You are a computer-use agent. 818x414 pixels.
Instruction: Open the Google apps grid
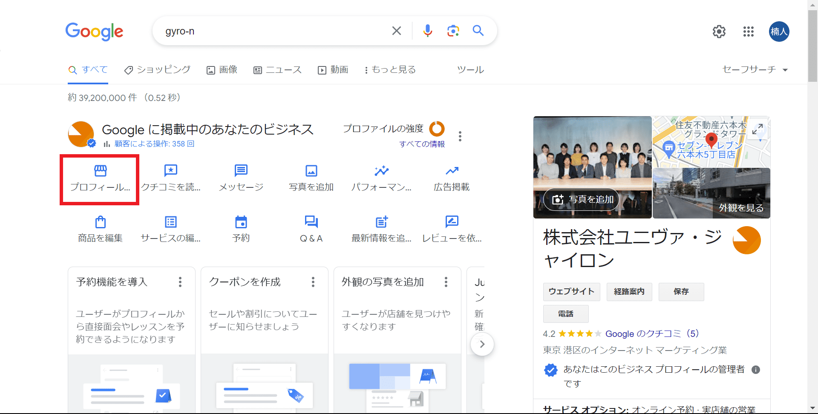pyautogui.click(x=749, y=32)
